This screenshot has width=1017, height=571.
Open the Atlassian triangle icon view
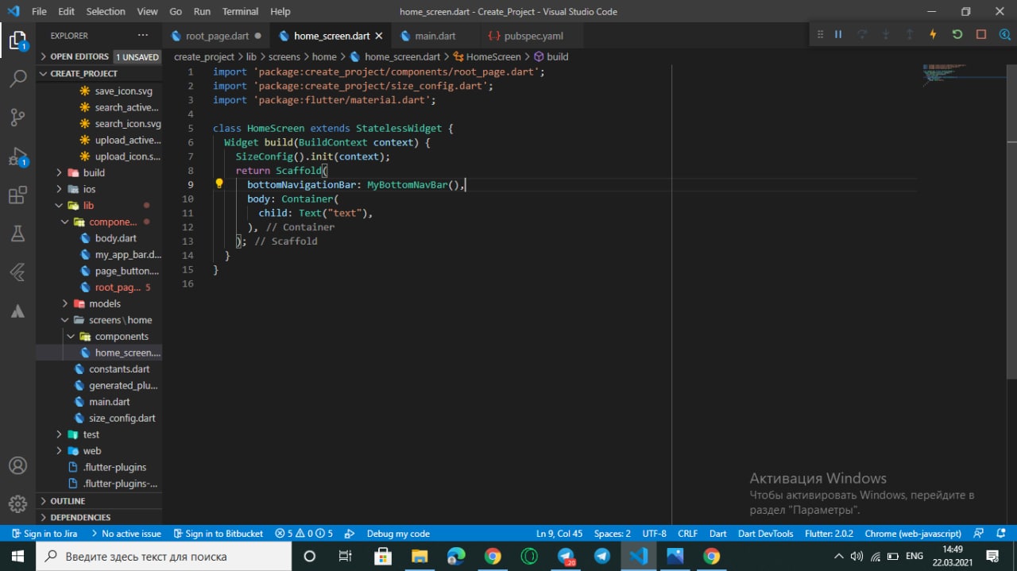17,311
